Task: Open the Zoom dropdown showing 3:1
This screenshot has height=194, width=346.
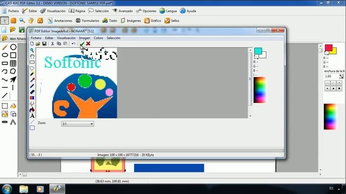Action: coord(77,124)
